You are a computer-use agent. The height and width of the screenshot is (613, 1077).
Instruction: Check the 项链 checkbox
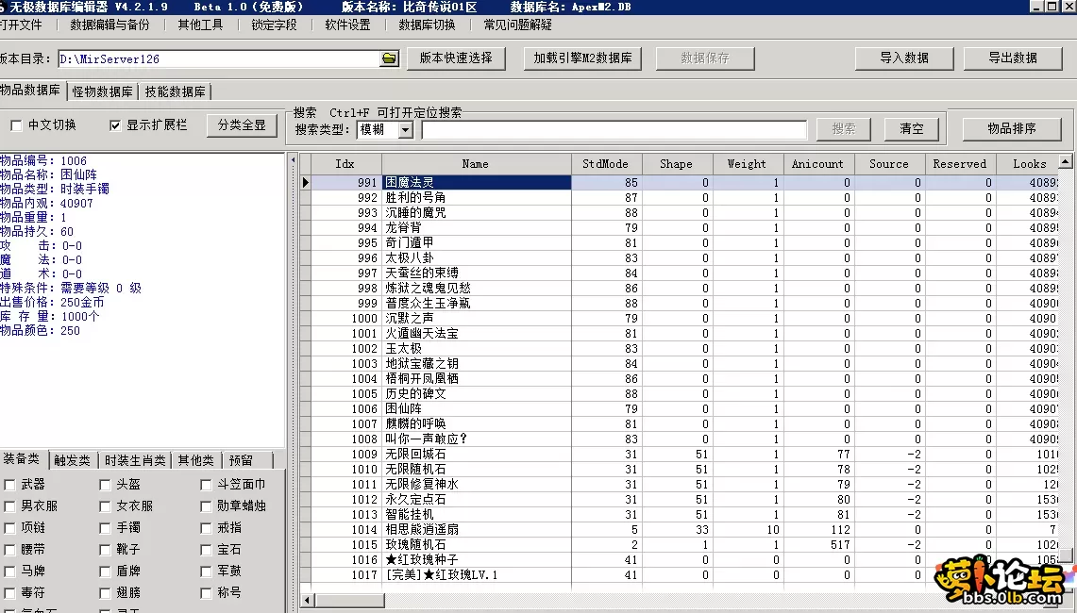click(9, 528)
